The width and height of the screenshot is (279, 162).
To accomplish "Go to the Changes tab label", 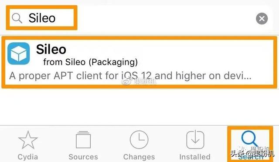I will pos(139,157).
